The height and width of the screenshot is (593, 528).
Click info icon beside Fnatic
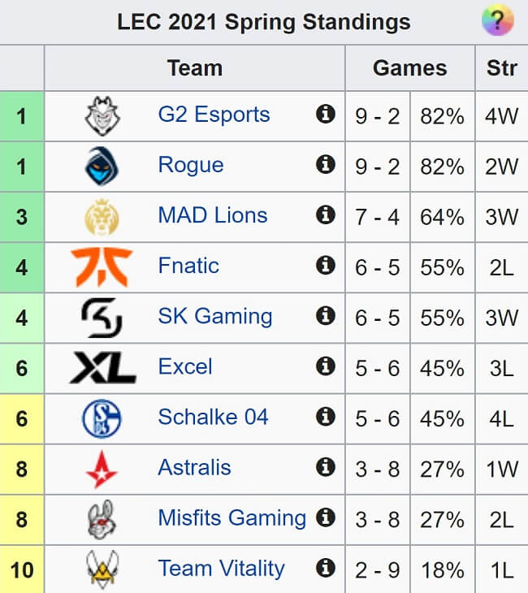click(x=326, y=266)
